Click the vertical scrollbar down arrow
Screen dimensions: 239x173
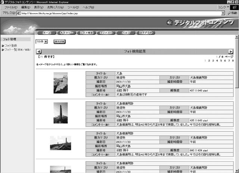(x=237, y=170)
